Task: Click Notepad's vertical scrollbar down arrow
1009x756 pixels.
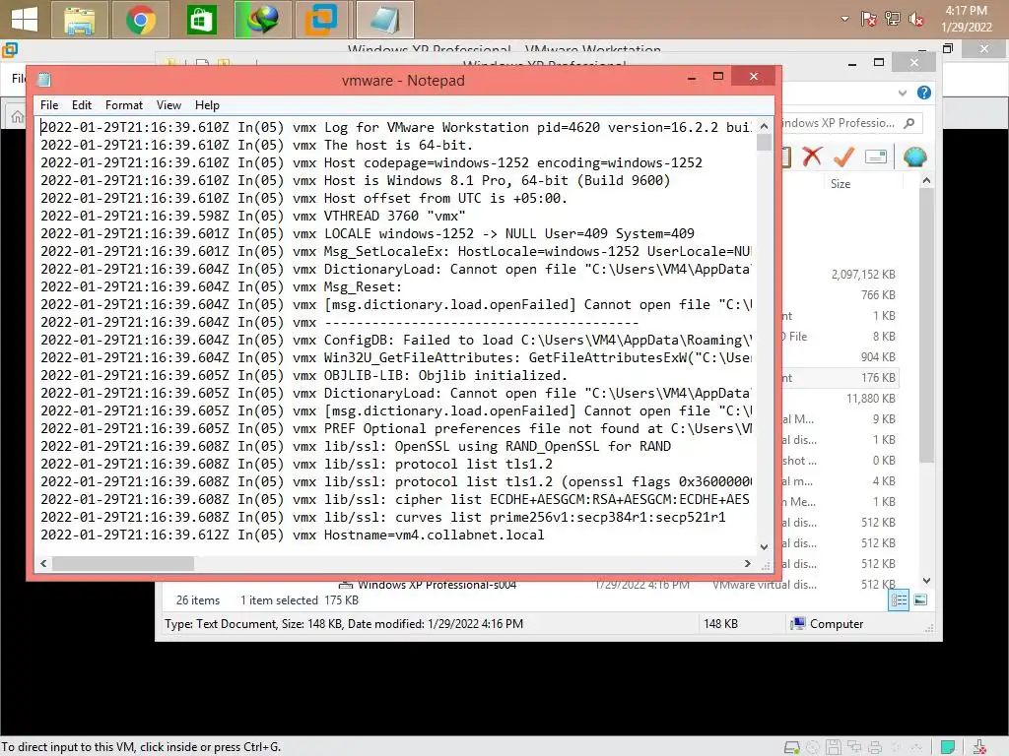Action: click(x=764, y=547)
